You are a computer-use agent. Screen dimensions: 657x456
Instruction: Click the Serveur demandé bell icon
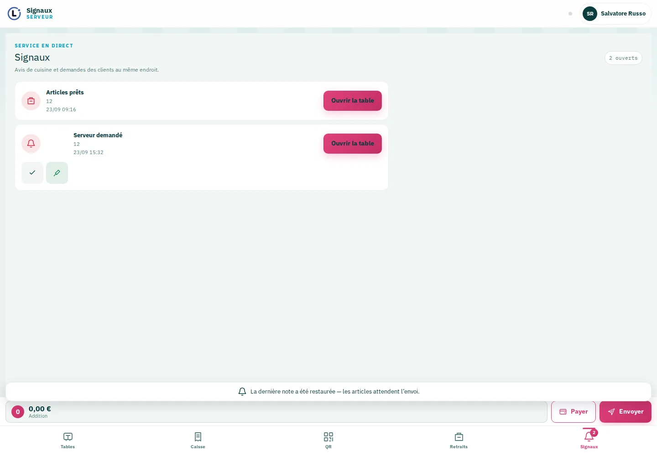click(31, 144)
